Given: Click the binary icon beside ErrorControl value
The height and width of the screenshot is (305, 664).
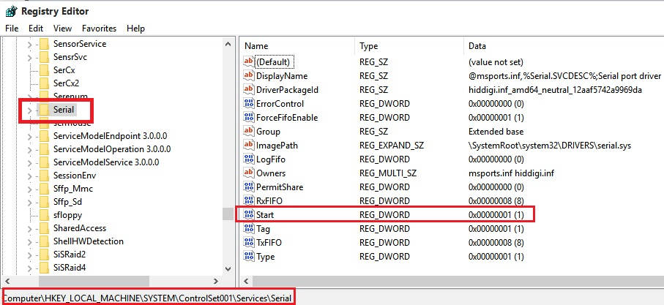Looking at the screenshot, I should [x=248, y=104].
